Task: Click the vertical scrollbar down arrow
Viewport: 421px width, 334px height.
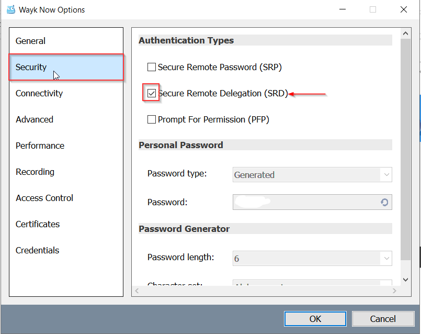Action: [405, 280]
